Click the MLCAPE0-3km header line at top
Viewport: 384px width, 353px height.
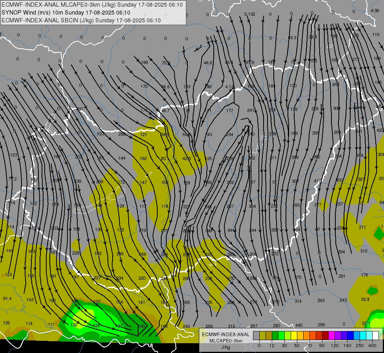click(x=92, y=5)
